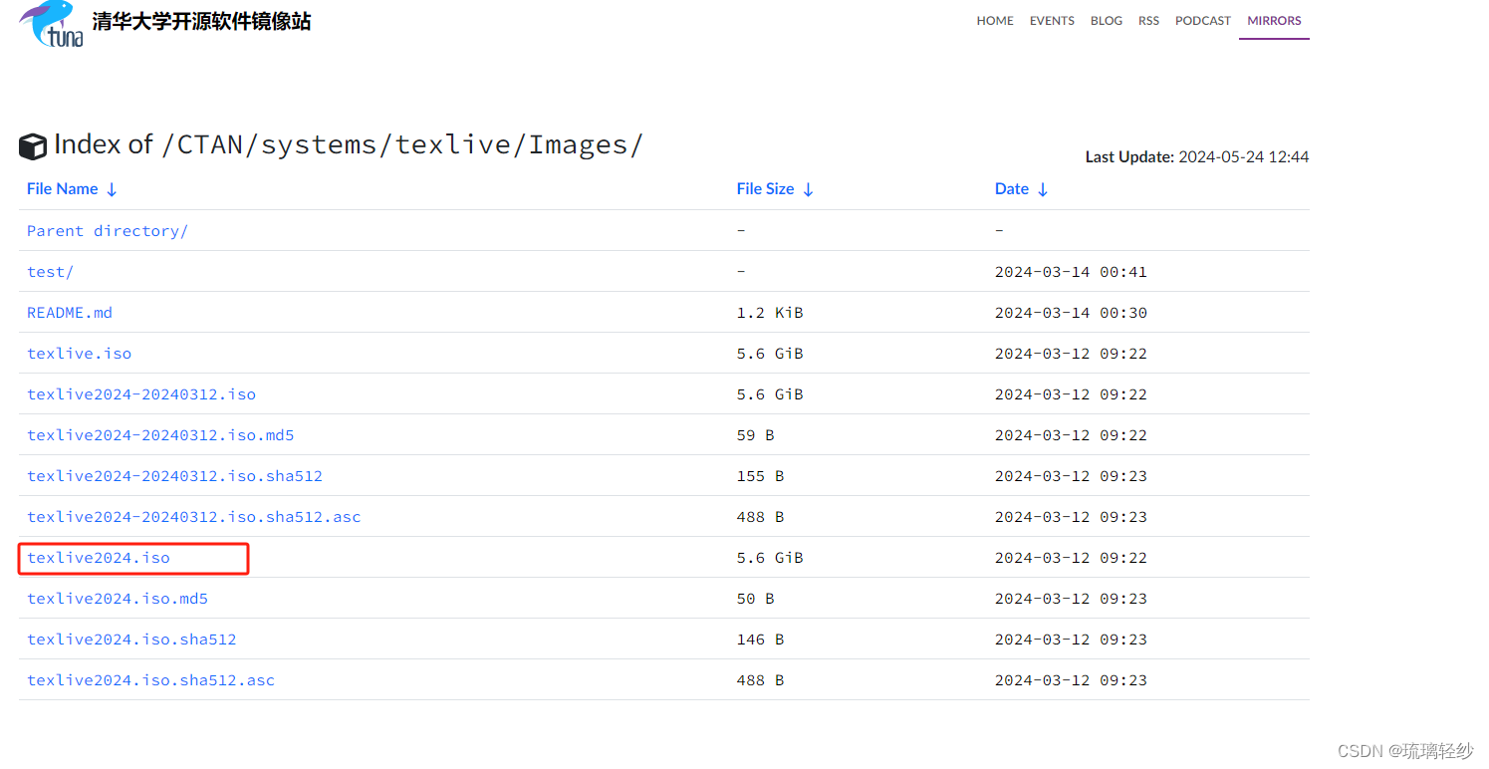
Task: Click the date of texlive2024.iso.md5
Action: pyautogui.click(x=1071, y=599)
